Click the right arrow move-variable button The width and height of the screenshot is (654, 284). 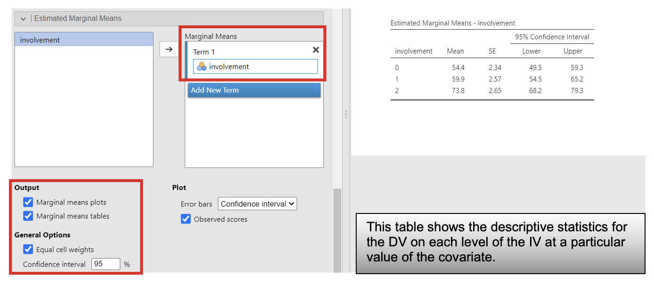point(169,49)
